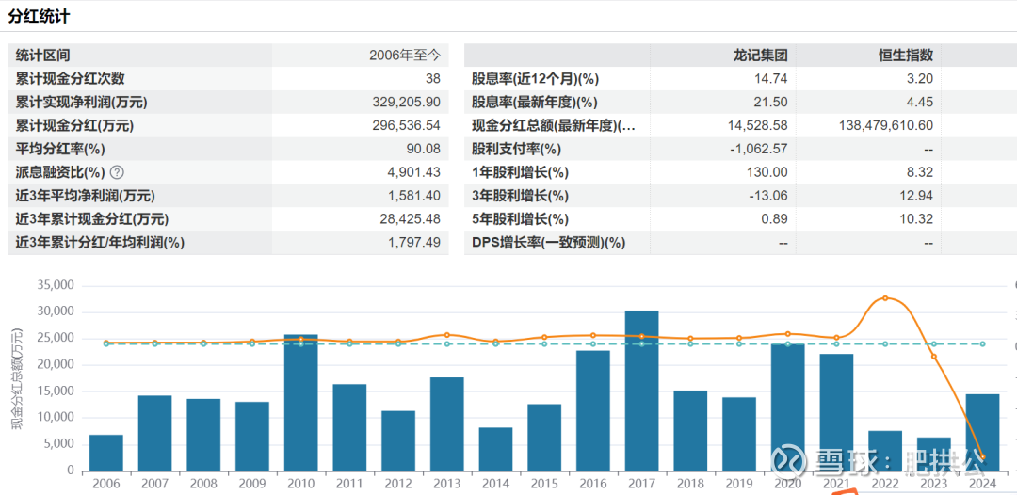Select the 股息率(近12个月)(%) label
This screenshot has height=495, width=1017.
535,78
